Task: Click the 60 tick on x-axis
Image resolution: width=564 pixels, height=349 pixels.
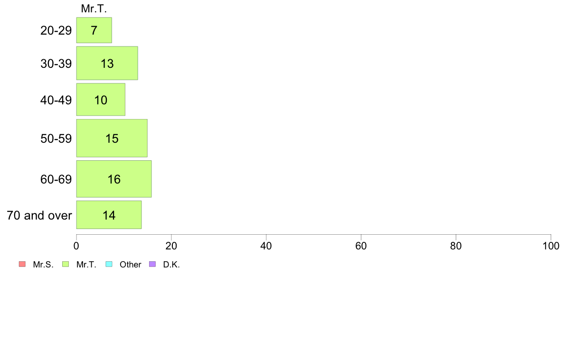Action: (x=361, y=246)
